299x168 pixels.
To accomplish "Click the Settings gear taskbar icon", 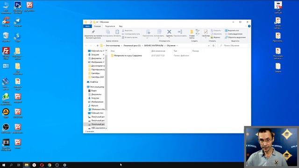I will click(x=65, y=165).
